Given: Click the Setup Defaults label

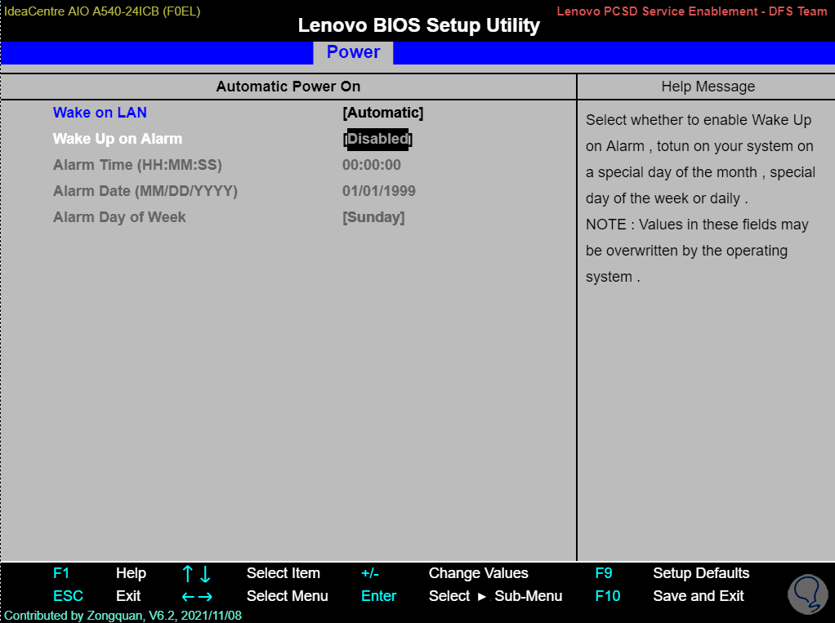Looking at the screenshot, I should (x=701, y=573).
